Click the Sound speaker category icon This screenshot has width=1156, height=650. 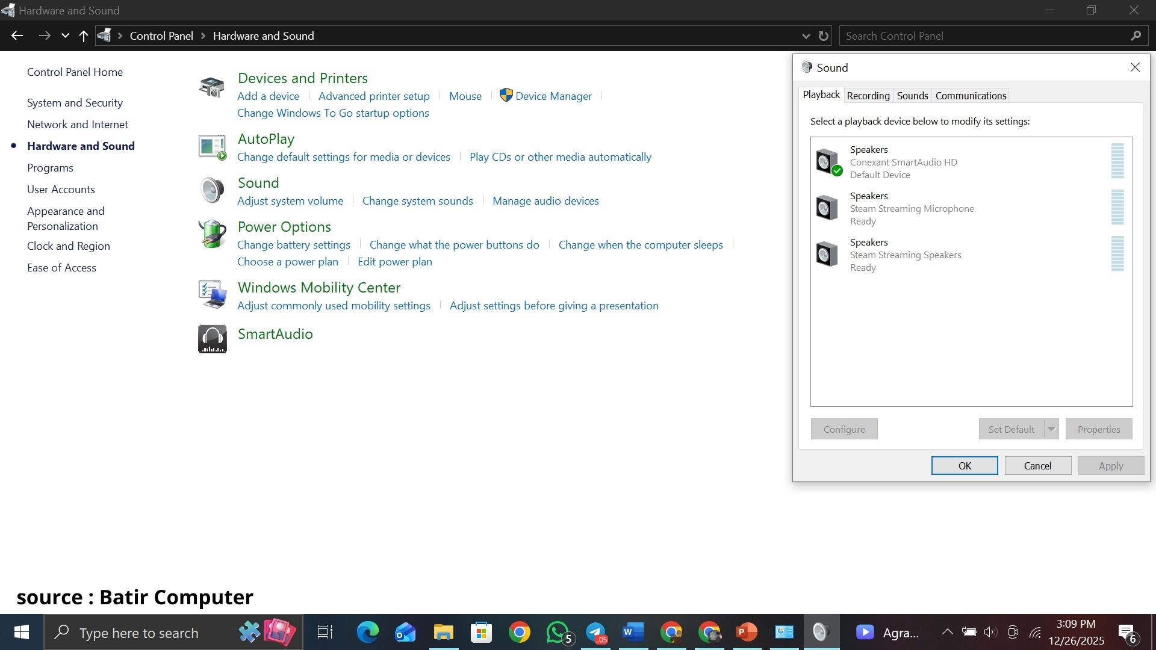[212, 190]
